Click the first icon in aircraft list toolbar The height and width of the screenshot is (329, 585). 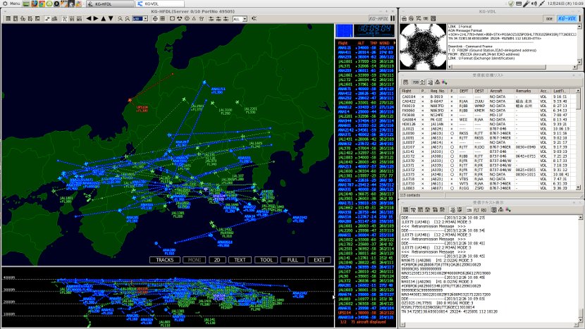point(405,82)
